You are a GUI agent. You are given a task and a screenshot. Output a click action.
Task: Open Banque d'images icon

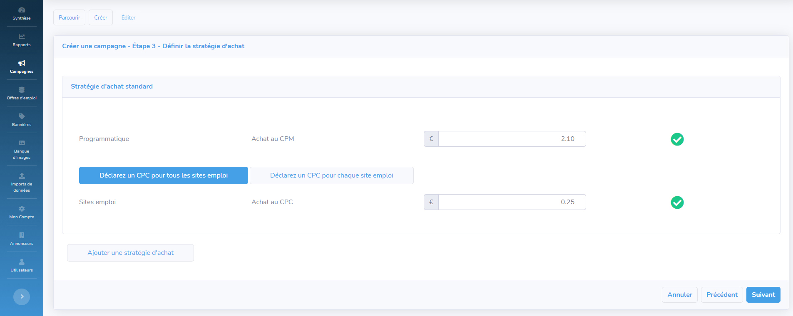(22, 143)
